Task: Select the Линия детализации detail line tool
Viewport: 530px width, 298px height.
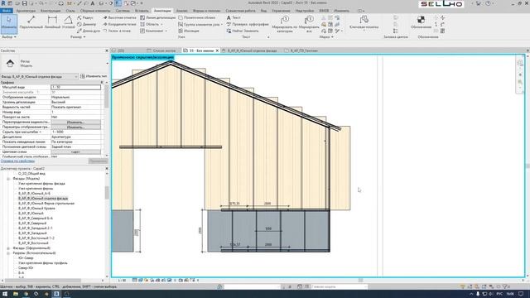Action: tap(158, 17)
